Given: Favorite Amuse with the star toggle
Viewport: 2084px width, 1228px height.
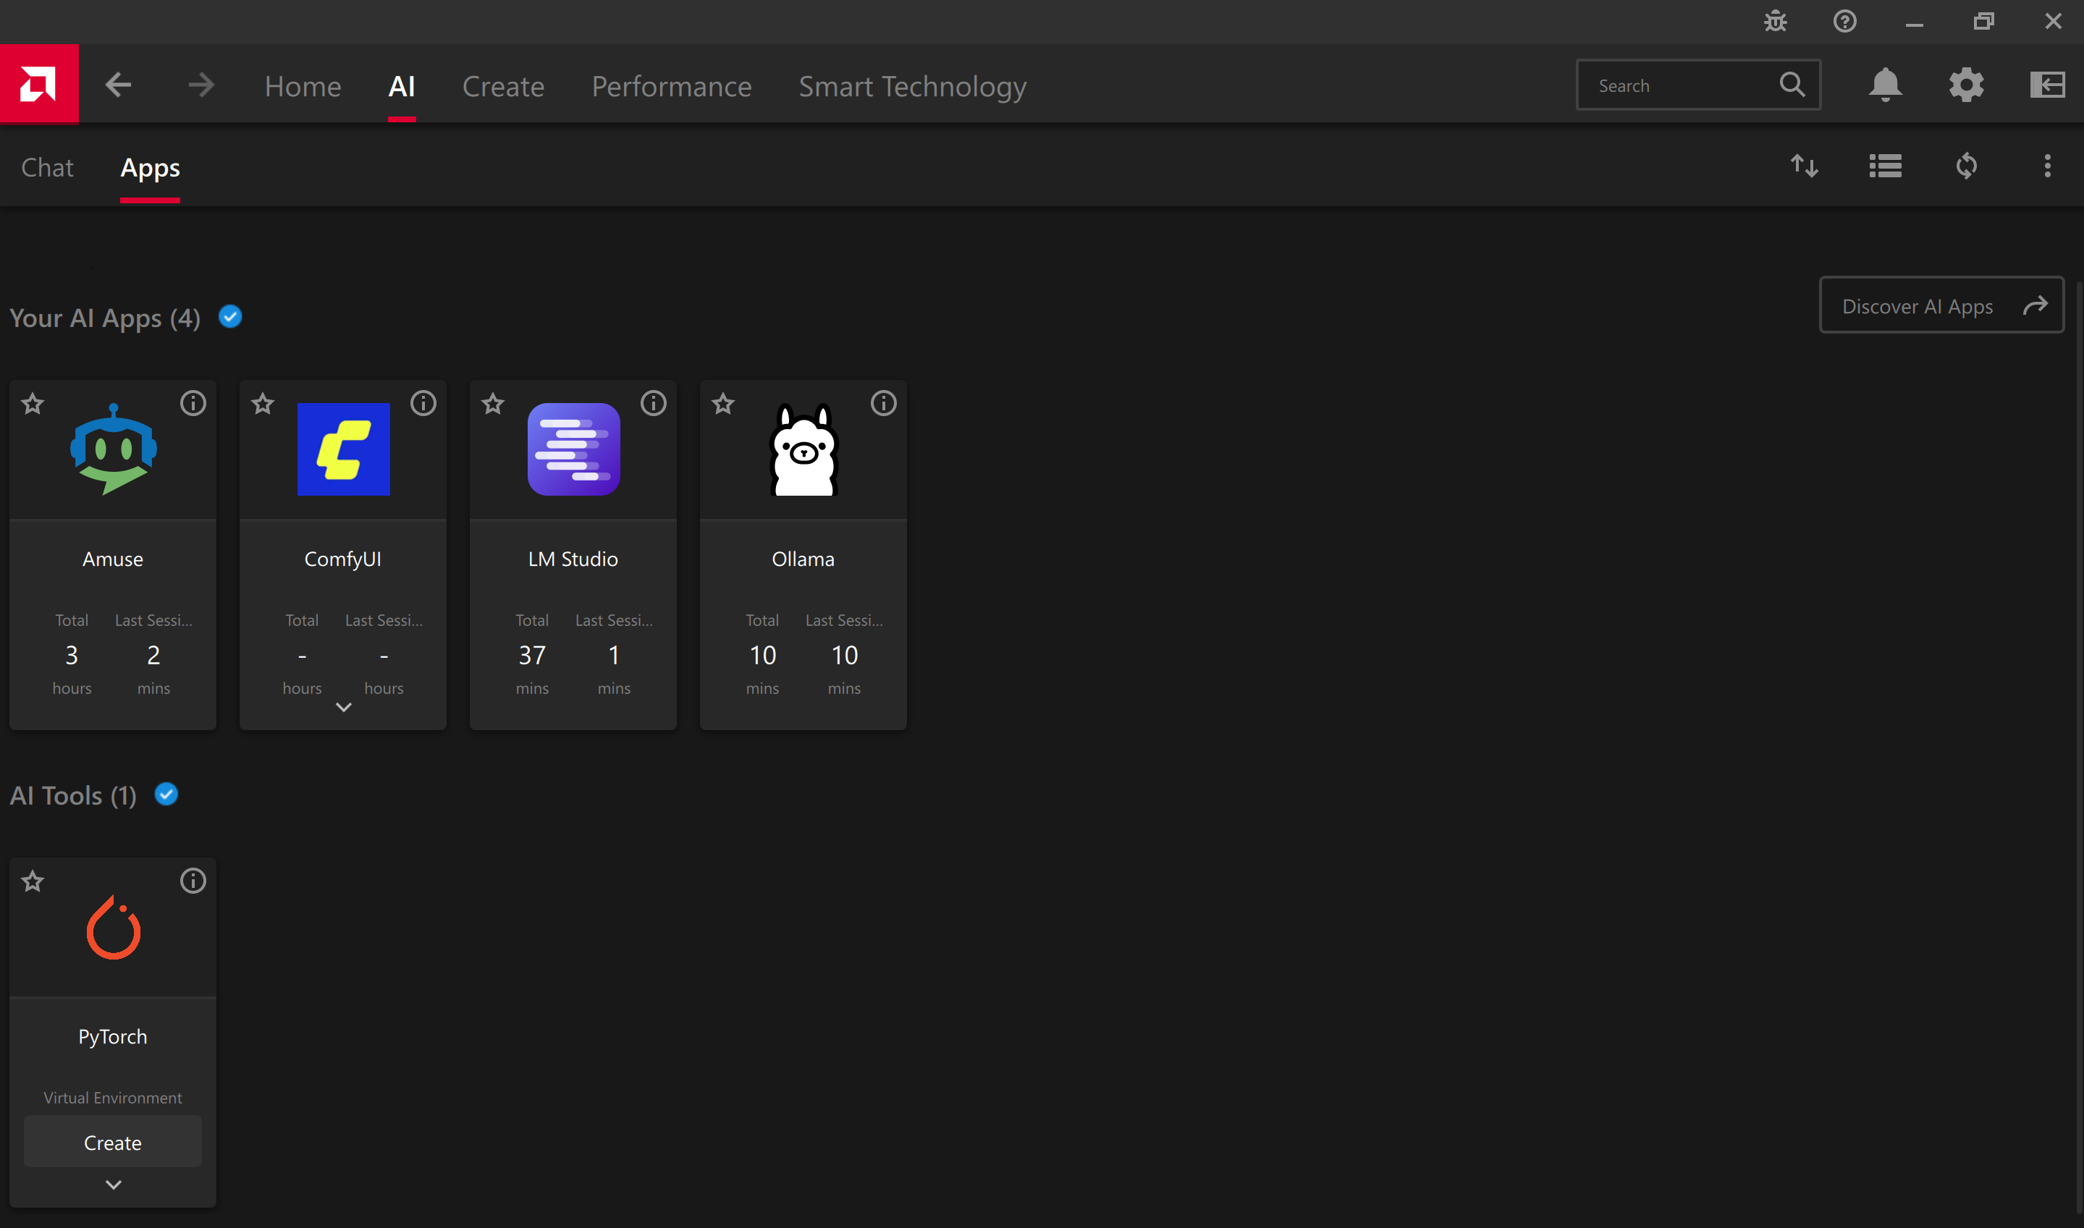Looking at the screenshot, I should pyautogui.click(x=33, y=404).
